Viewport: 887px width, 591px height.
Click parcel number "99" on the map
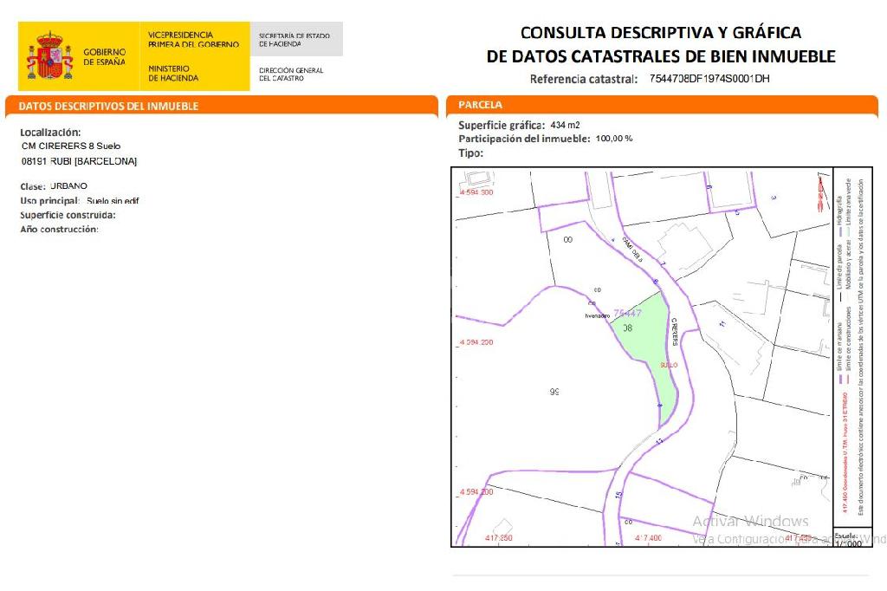coord(554,392)
